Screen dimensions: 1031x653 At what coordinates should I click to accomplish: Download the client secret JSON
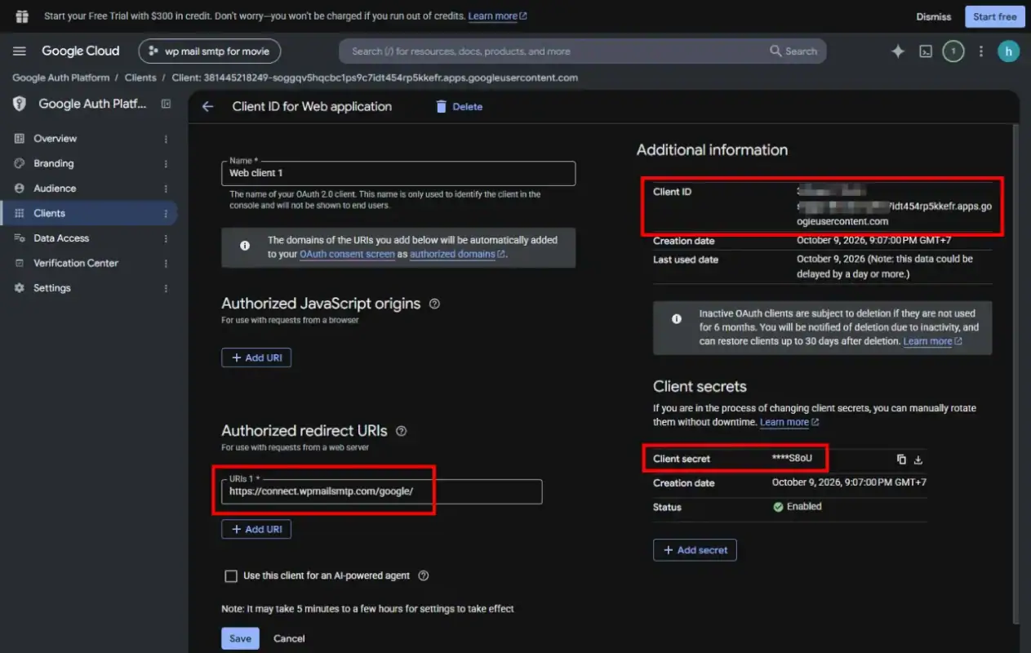[x=918, y=459]
